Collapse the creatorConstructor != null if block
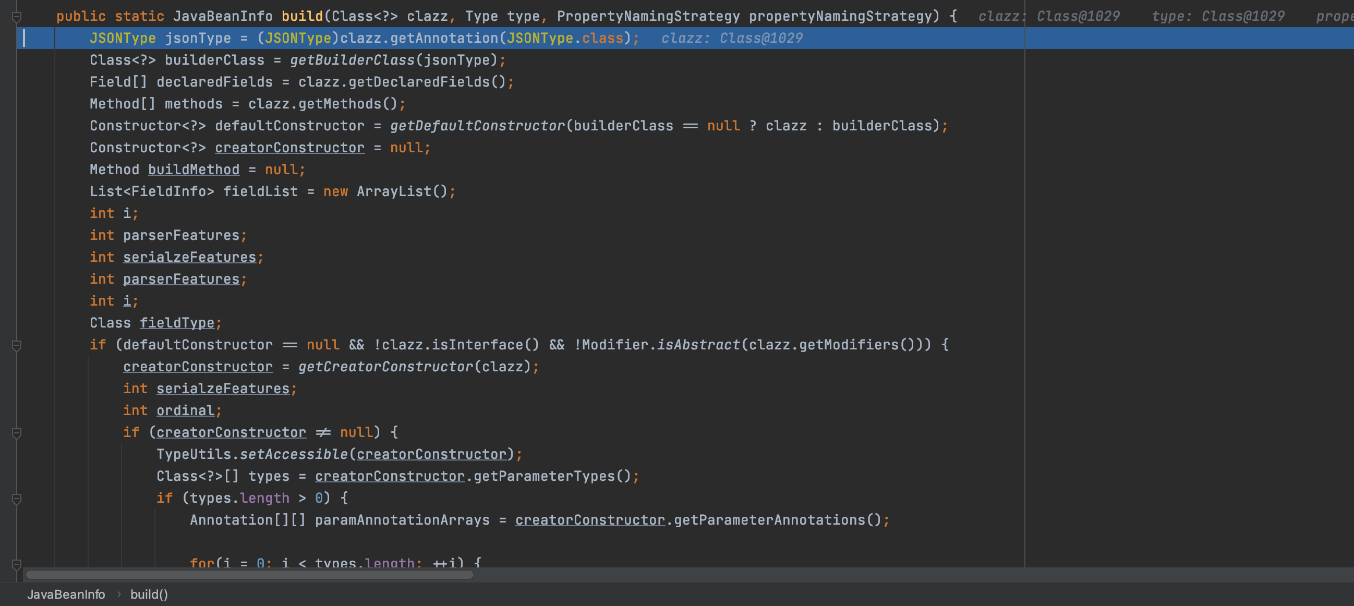1354x606 pixels. [16, 433]
